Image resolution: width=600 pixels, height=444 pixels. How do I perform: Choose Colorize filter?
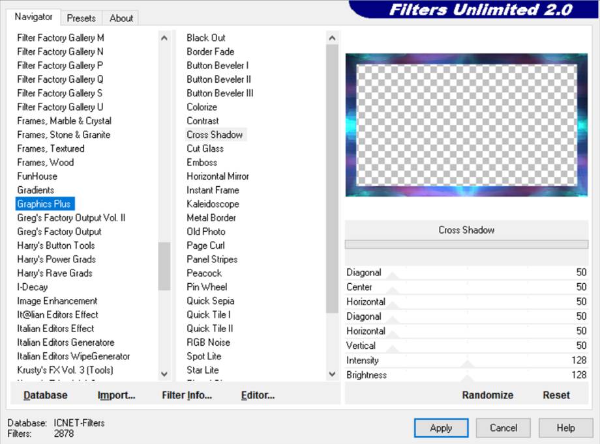(x=202, y=107)
